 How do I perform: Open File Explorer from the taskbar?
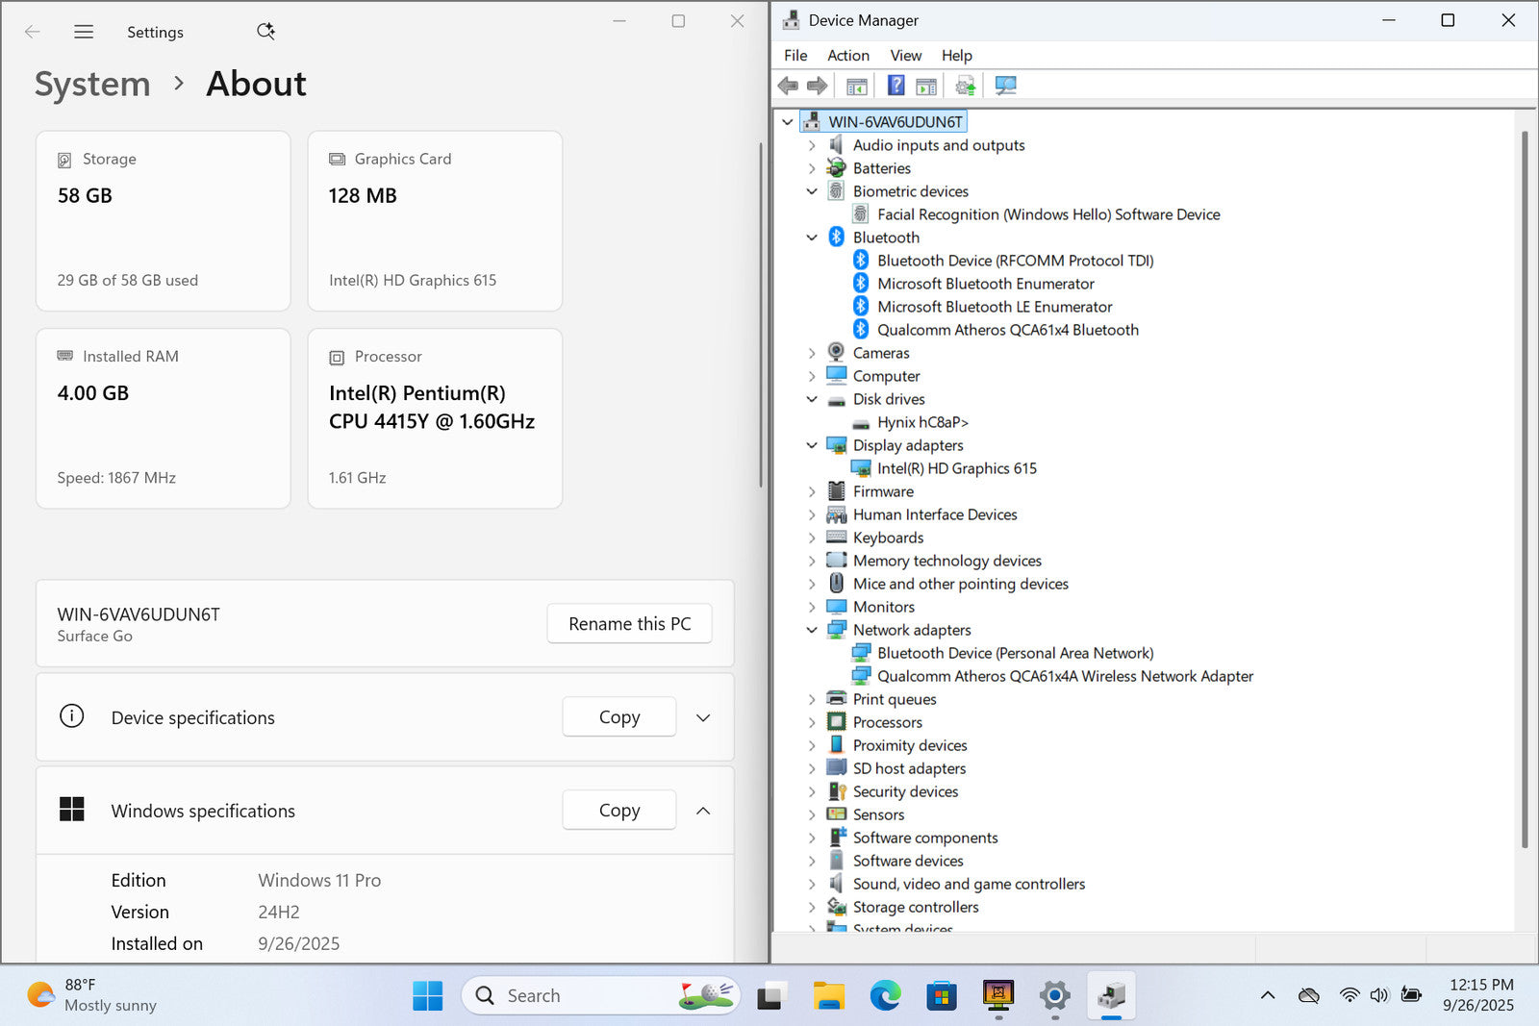(828, 995)
